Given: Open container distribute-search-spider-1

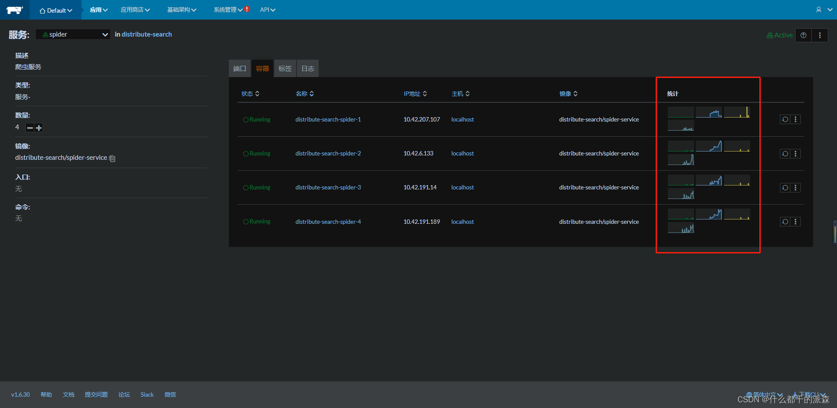Looking at the screenshot, I should (x=328, y=119).
